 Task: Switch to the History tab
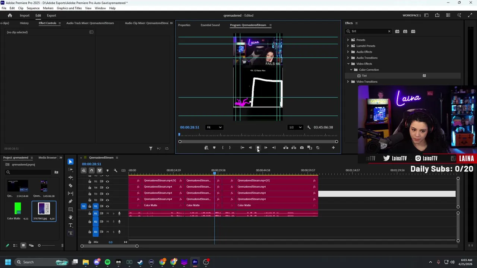click(24, 23)
